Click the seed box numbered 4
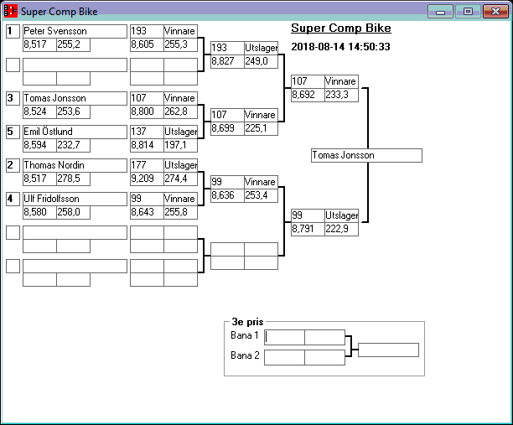Viewport: 513px width, 425px height. 13,199
